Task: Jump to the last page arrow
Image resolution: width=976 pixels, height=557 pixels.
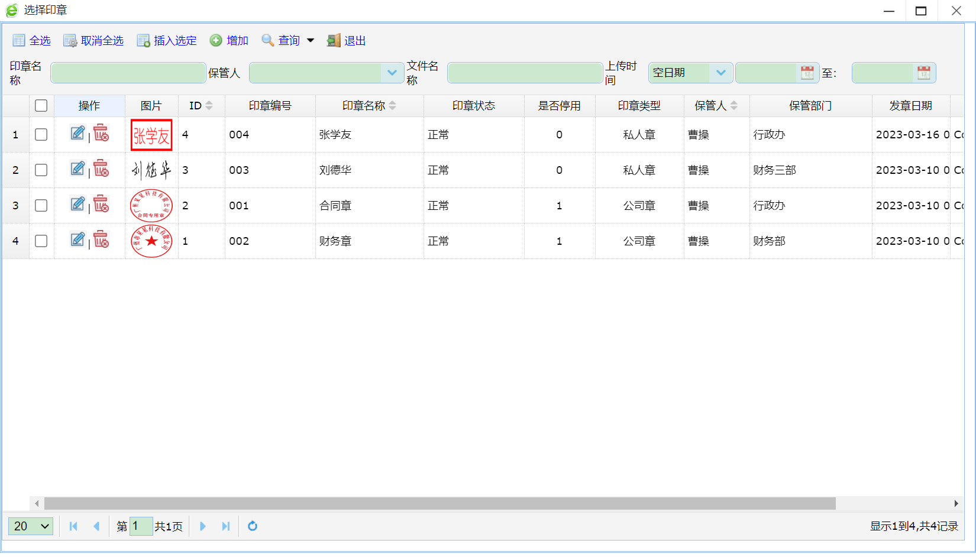Action: tap(225, 526)
